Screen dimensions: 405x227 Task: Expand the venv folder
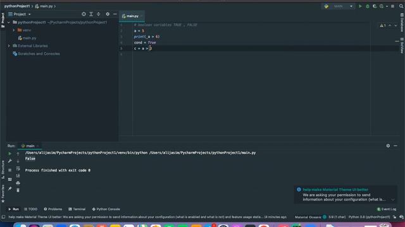[x=14, y=30]
